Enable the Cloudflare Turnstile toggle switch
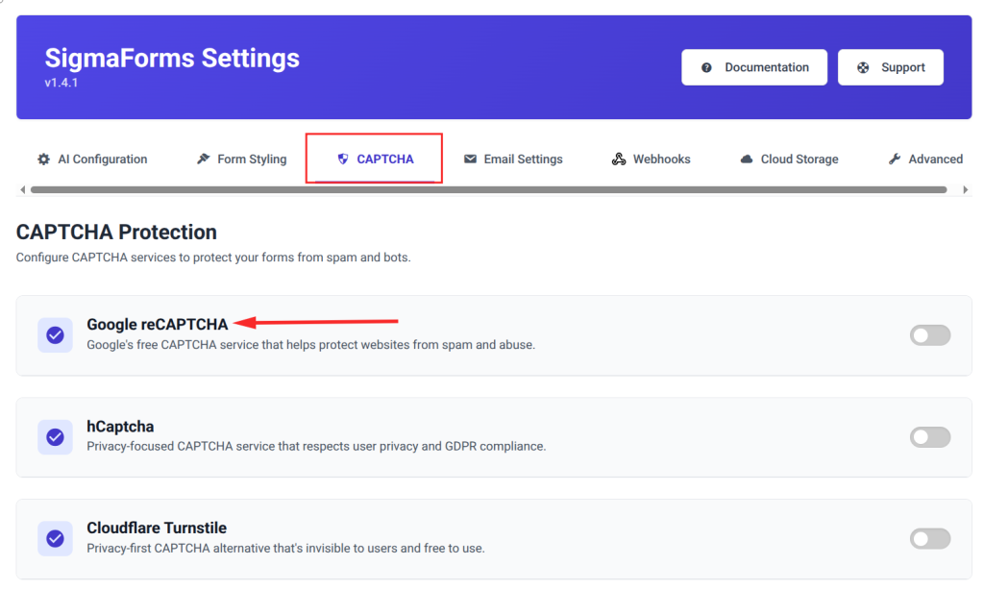The width and height of the screenshot is (984, 590). (x=930, y=538)
